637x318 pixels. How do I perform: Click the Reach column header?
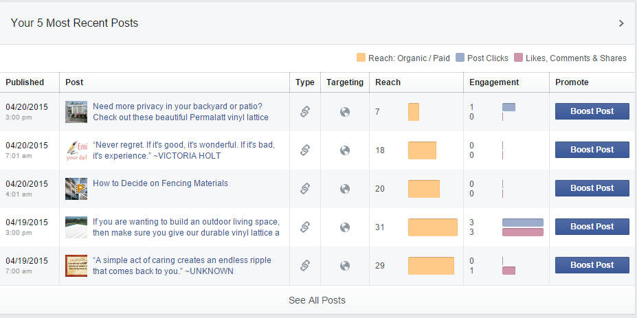point(388,82)
